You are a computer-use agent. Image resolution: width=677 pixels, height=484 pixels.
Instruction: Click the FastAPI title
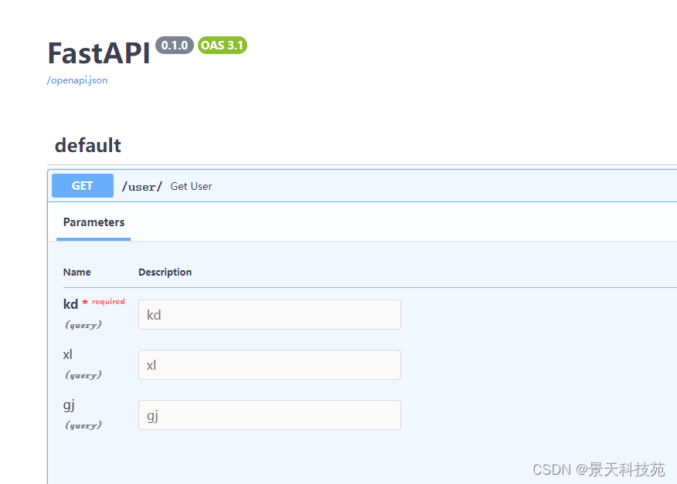pos(99,53)
